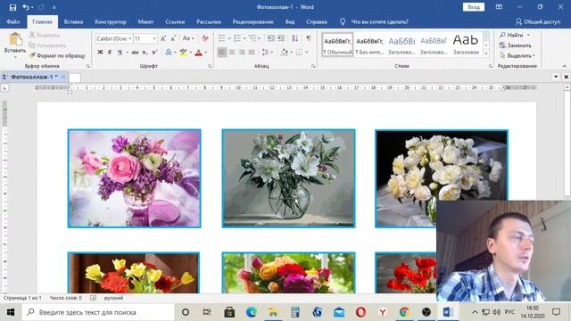
Task: Open Microsoft Edge from the taskbar
Action: point(252,312)
